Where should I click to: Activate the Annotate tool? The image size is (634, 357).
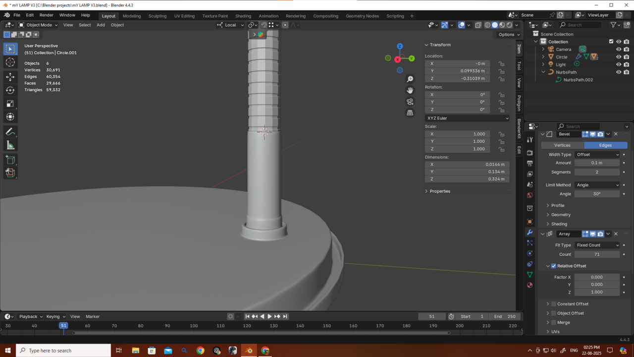(x=10, y=132)
